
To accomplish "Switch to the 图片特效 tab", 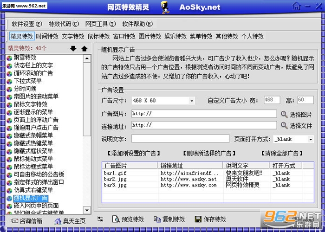I will pyautogui.click(x=150, y=36).
